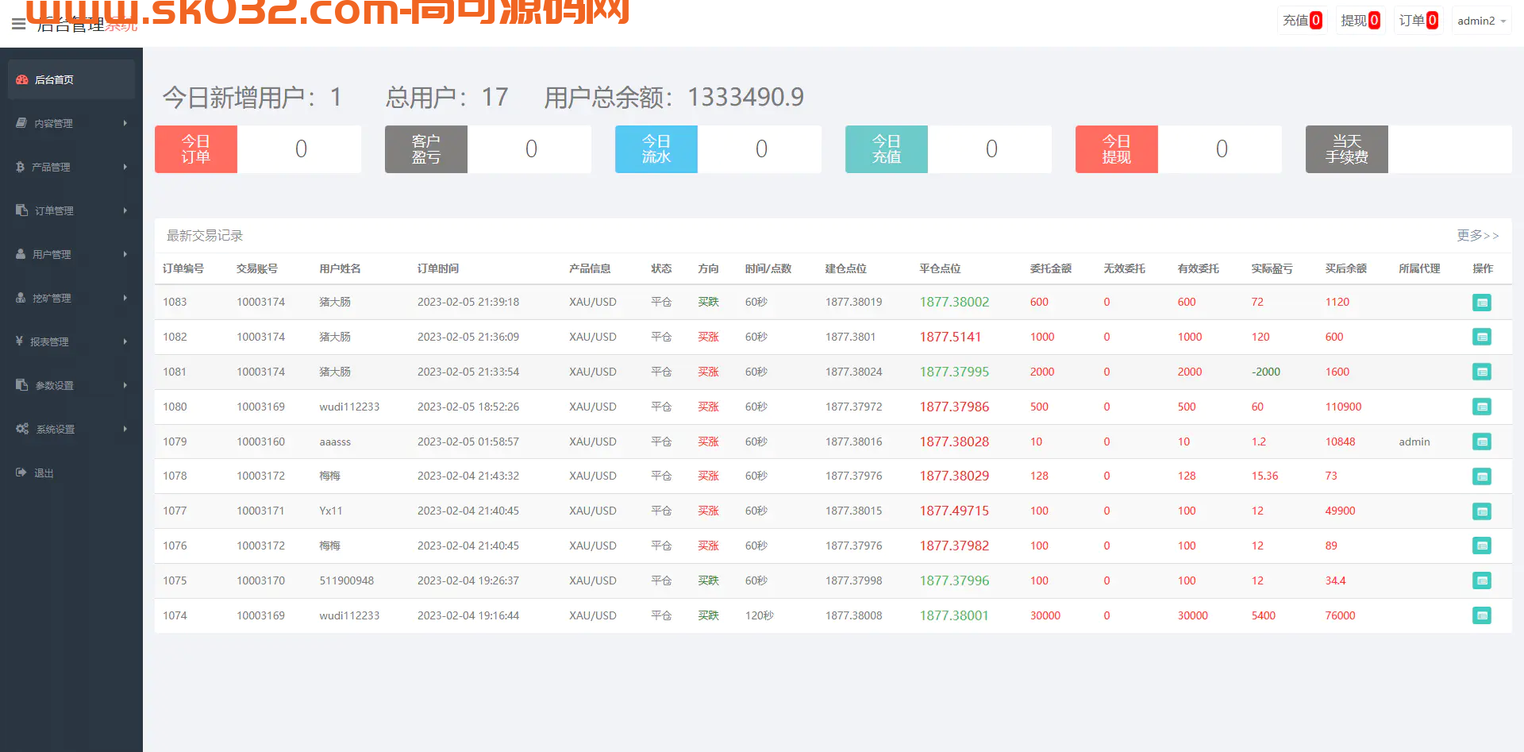Expand the 挖矿管理 submenu arrow
The width and height of the screenshot is (1524, 752).
coord(125,298)
